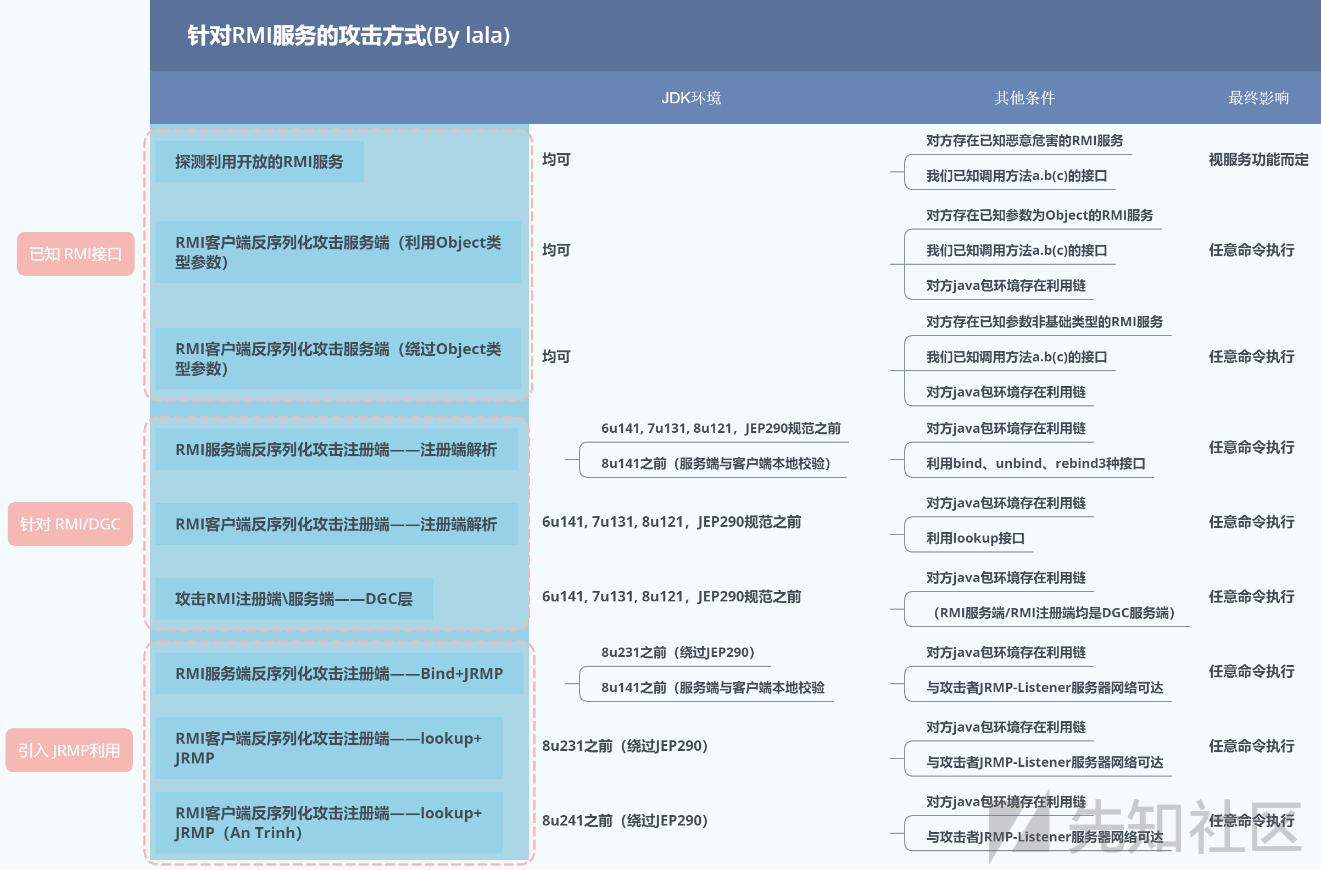Image resolution: width=1321 pixels, height=870 pixels.
Task: Select 8u241之前(绕过JEP290) JDK entry
Action: (625, 820)
